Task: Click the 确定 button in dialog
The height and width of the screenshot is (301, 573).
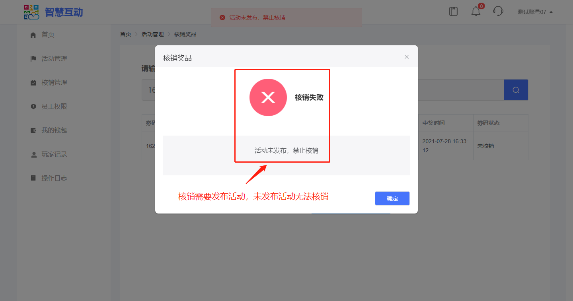Action: (x=392, y=198)
